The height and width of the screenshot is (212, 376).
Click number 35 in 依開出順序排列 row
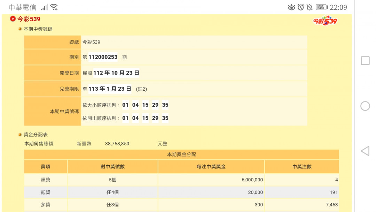tap(165, 118)
